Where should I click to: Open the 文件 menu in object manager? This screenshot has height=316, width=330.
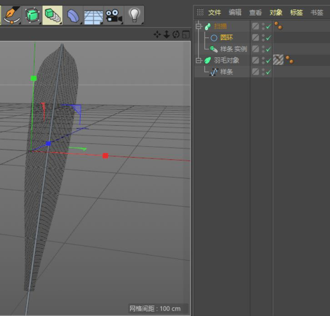click(x=215, y=12)
